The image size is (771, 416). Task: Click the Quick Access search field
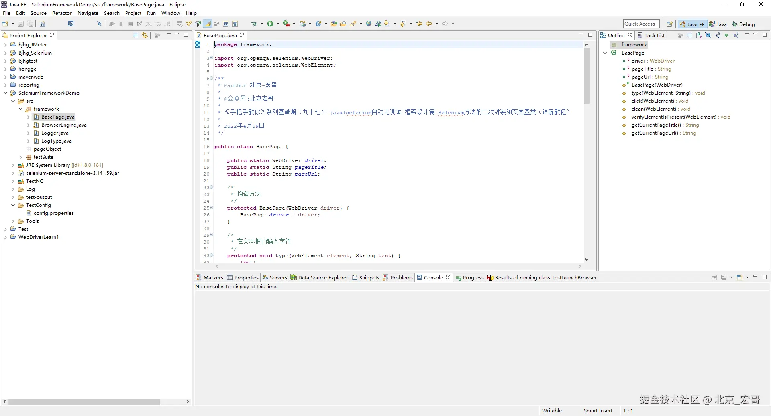coord(641,24)
